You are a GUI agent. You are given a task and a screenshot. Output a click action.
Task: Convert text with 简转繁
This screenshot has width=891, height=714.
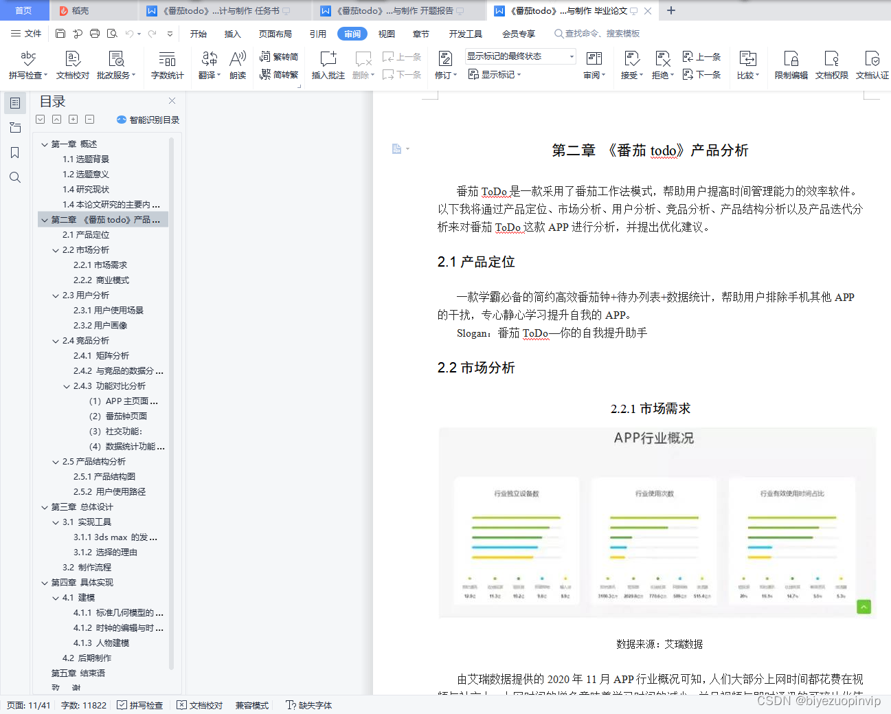click(279, 74)
